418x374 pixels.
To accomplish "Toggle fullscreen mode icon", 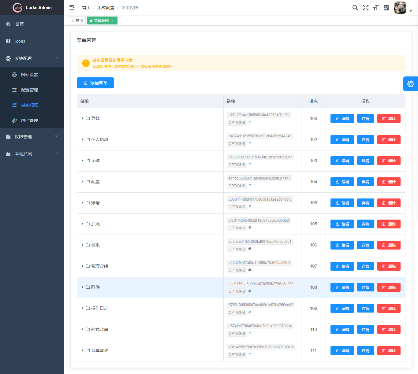I will pos(366,8).
